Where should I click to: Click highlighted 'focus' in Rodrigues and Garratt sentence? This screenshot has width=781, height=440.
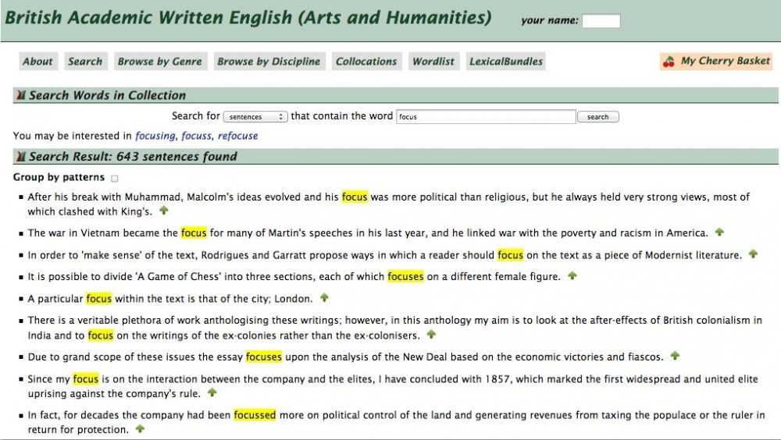pos(511,255)
